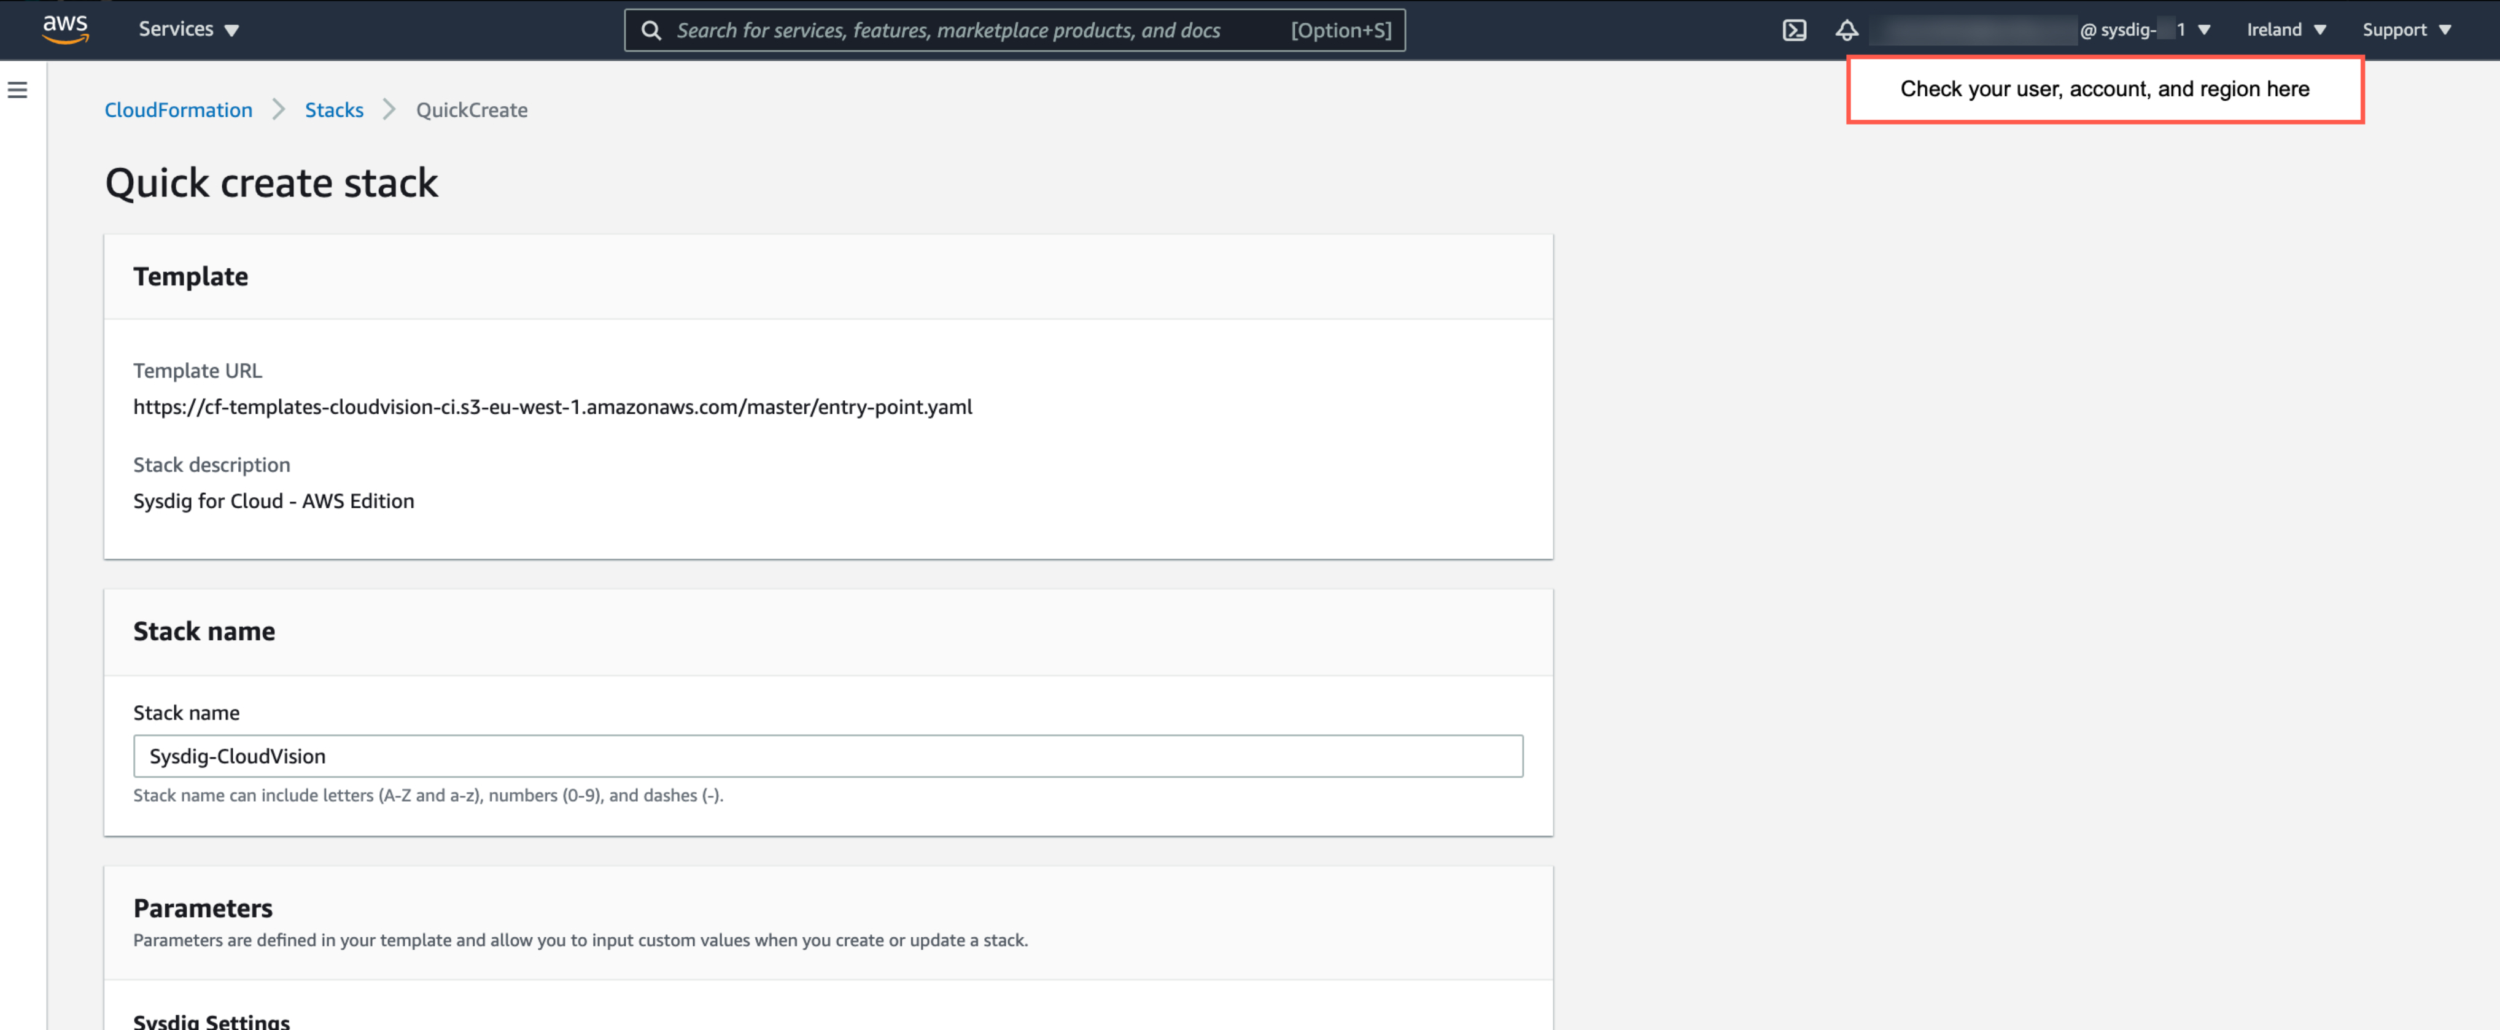Click the Template section header
Screen dimensions: 2500x1030
[191, 276]
